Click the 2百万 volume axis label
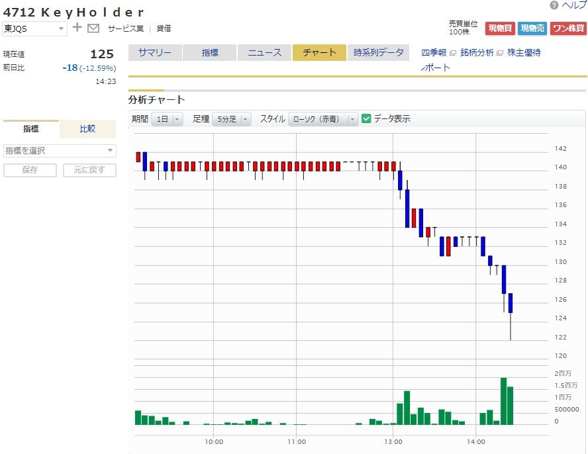588x454 pixels. pos(563,373)
